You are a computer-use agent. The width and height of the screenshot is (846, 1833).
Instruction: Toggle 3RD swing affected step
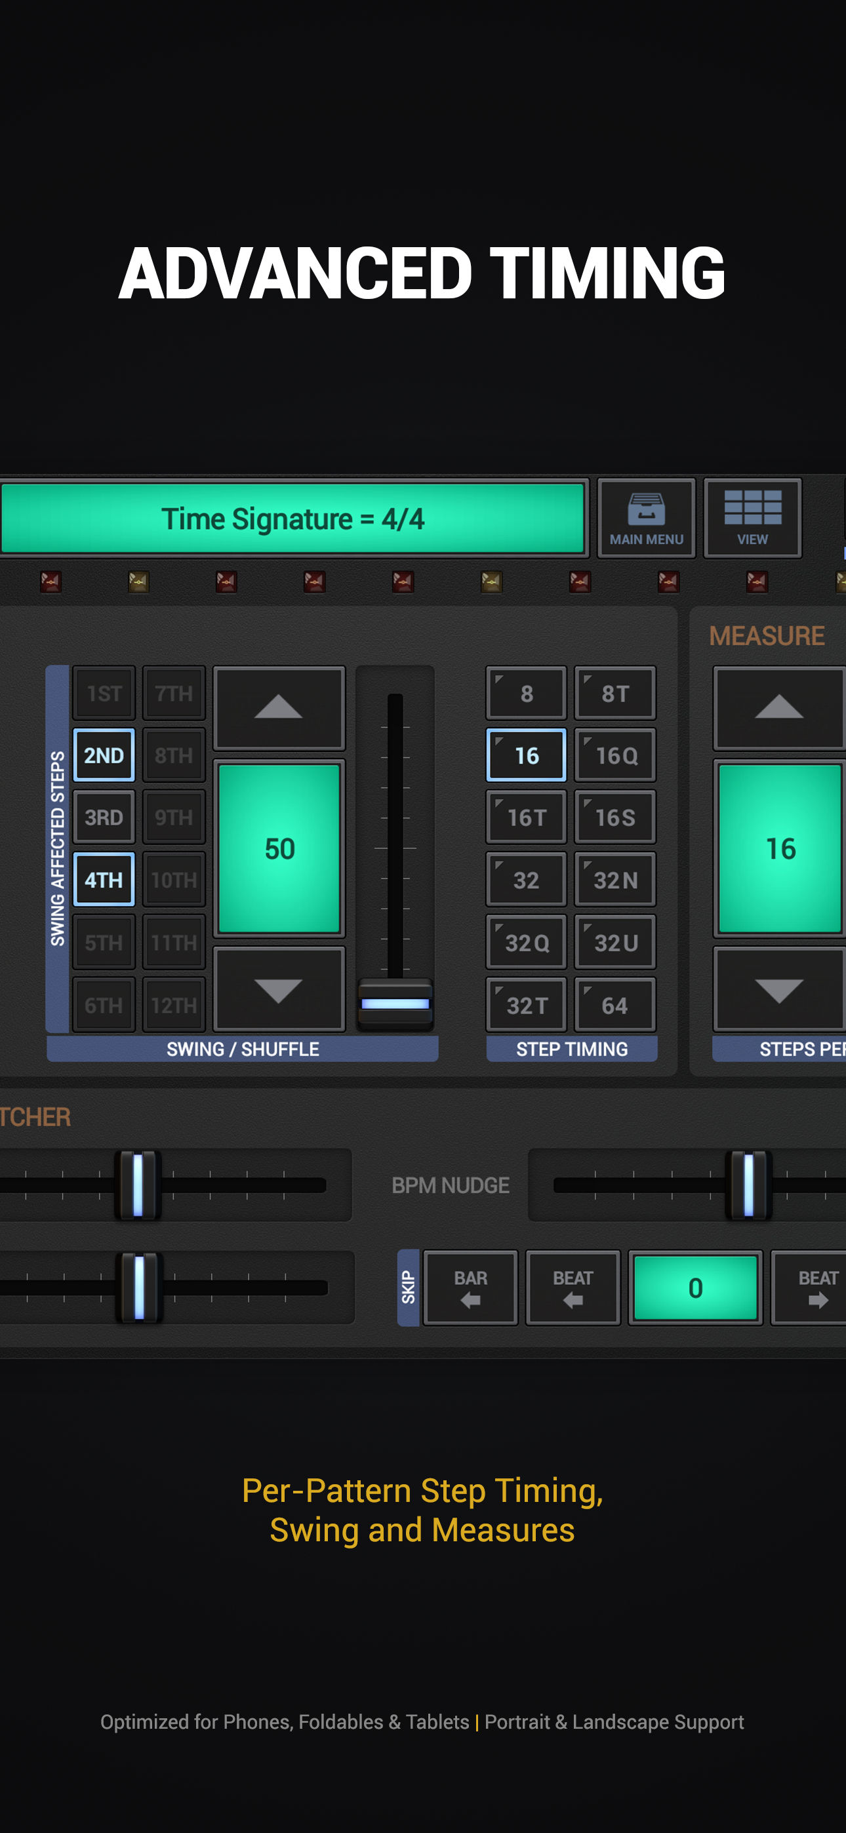point(104,817)
